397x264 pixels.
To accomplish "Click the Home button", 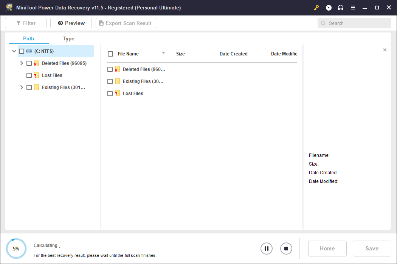I will tap(327, 249).
